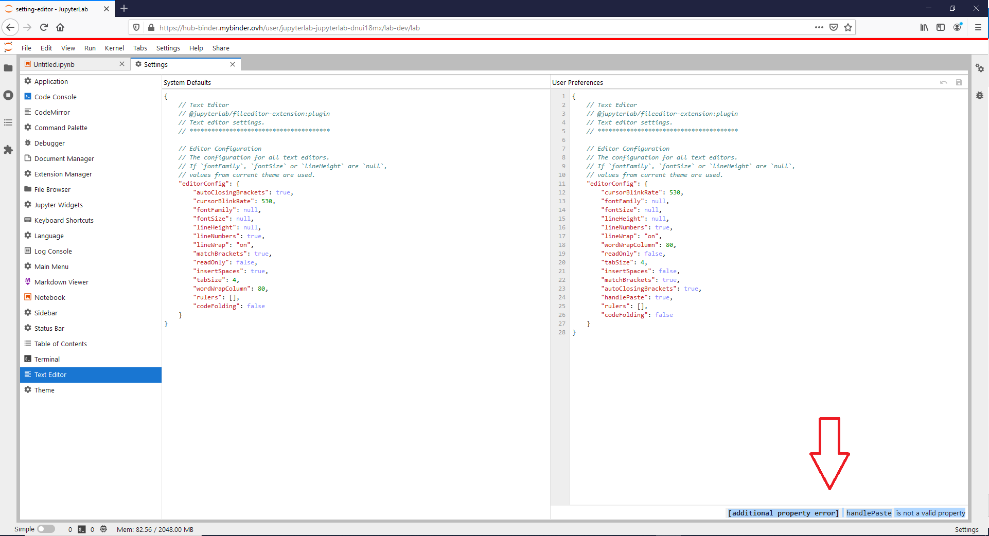
Task: Select Command Palette settings
Action: (x=91, y=128)
